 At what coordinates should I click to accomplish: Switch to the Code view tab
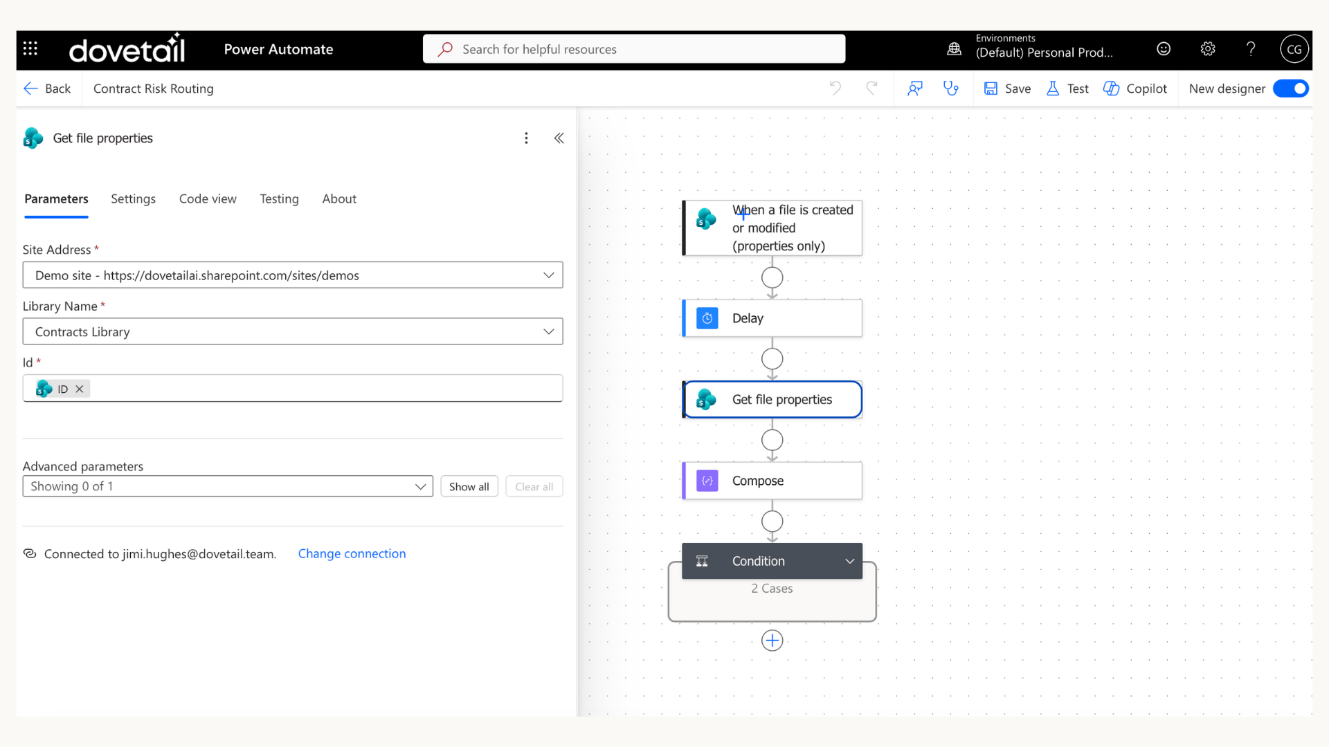[x=208, y=199]
